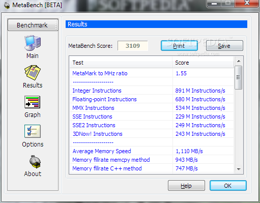Click the Benchmark sidebar header

[x=33, y=25]
